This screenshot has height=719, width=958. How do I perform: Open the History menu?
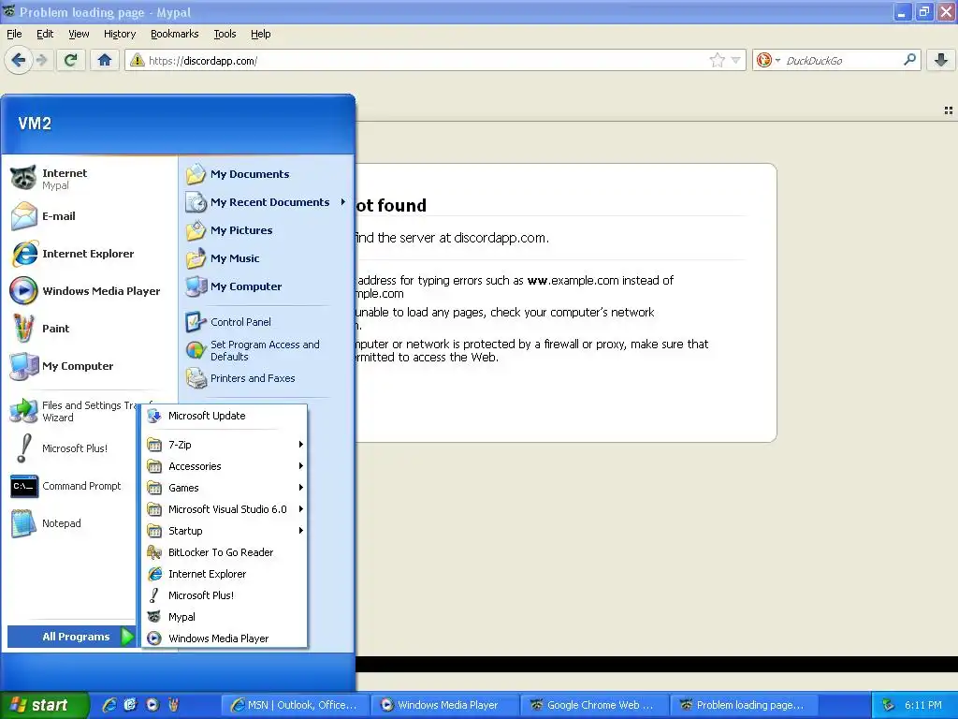120,35
